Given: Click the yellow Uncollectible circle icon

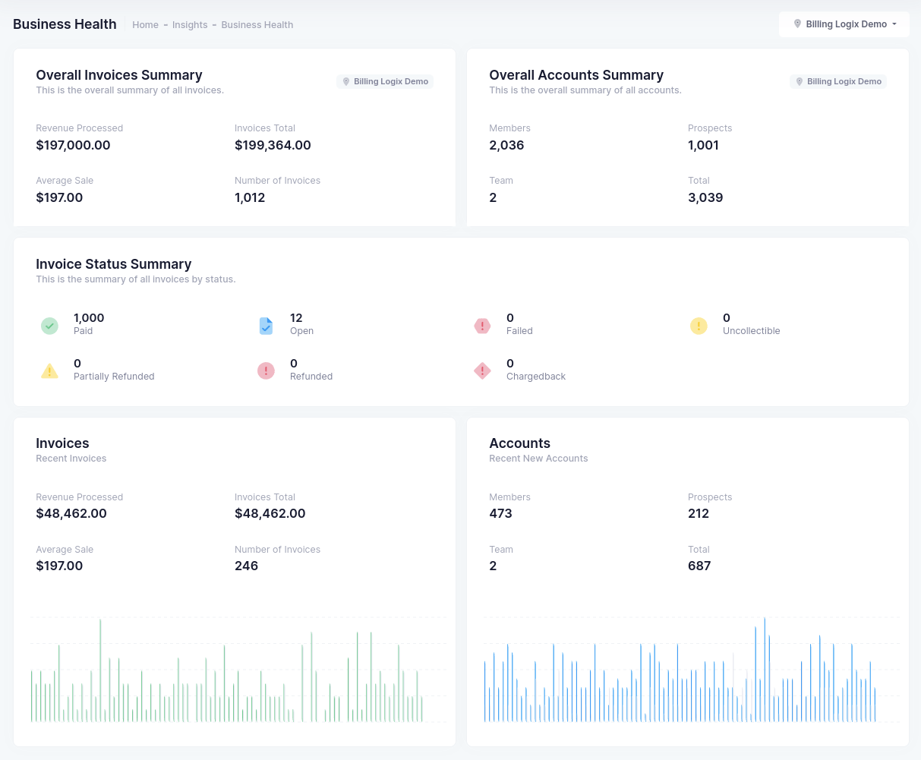Looking at the screenshot, I should [x=699, y=326].
